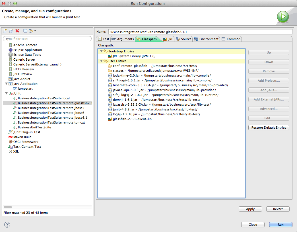The image size is (297, 232).
Task: Click the help question mark icon
Action: pos(7,225)
